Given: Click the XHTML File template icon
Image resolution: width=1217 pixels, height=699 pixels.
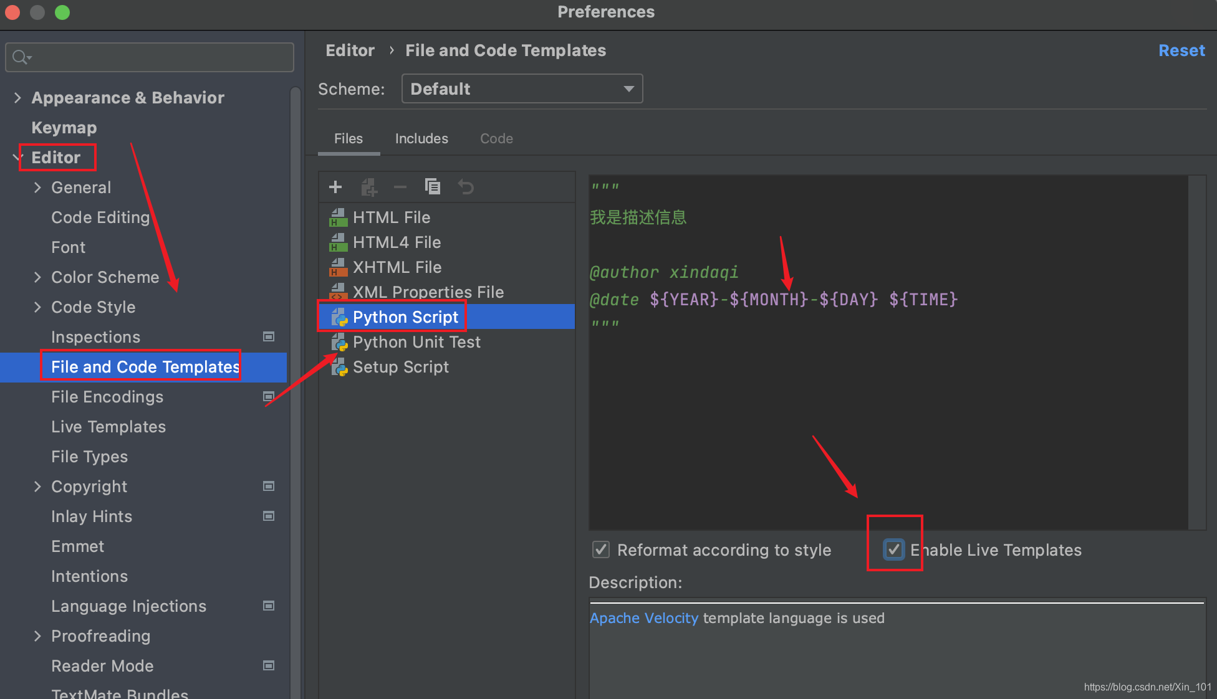Looking at the screenshot, I should (339, 267).
